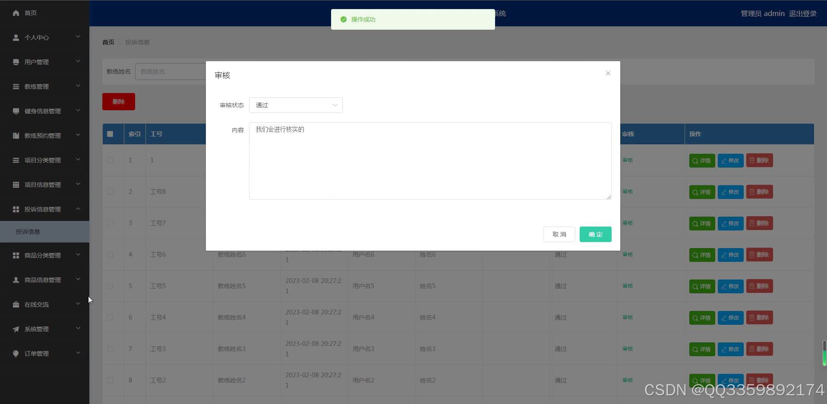Open the 审核状态 dropdown showing 通过
827x404 pixels.
tap(296, 105)
